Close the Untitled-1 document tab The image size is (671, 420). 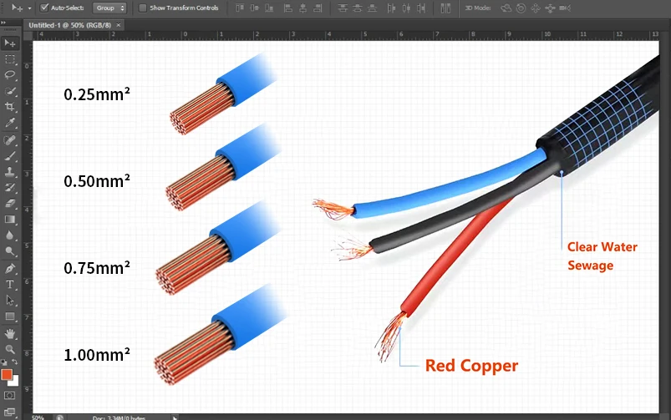[x=118, y=25]
